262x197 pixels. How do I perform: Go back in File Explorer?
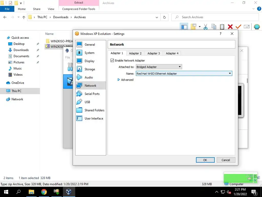click(x=5, y=17)
